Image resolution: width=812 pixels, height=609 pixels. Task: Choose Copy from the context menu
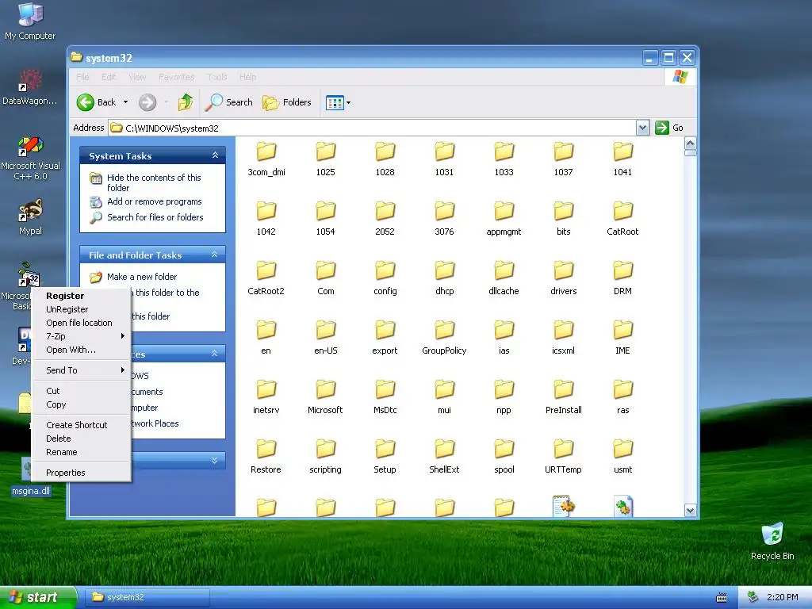pyautogui.click(x=81, y=404)
